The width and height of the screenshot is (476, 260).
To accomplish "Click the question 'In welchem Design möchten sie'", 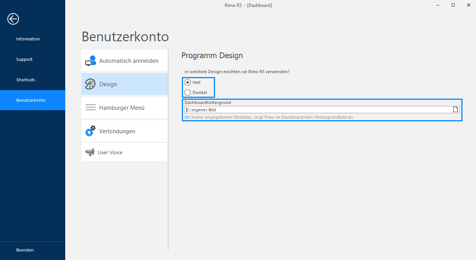I will tap(237, 72).
